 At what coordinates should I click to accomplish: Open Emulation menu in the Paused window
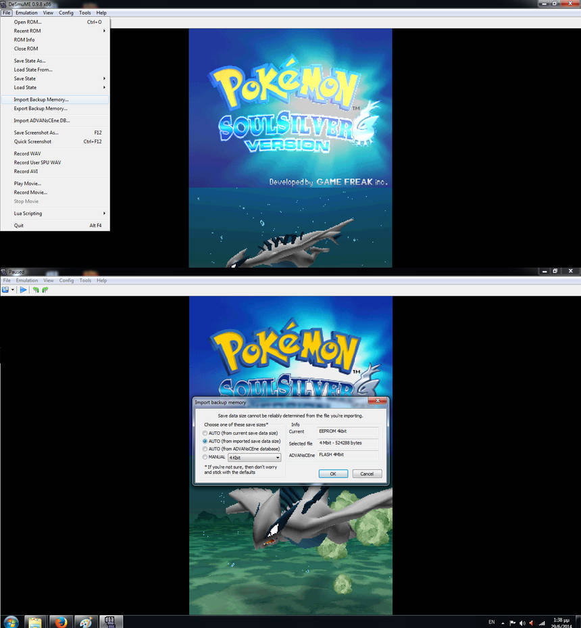pyautogui.click(x=27, y=281)
